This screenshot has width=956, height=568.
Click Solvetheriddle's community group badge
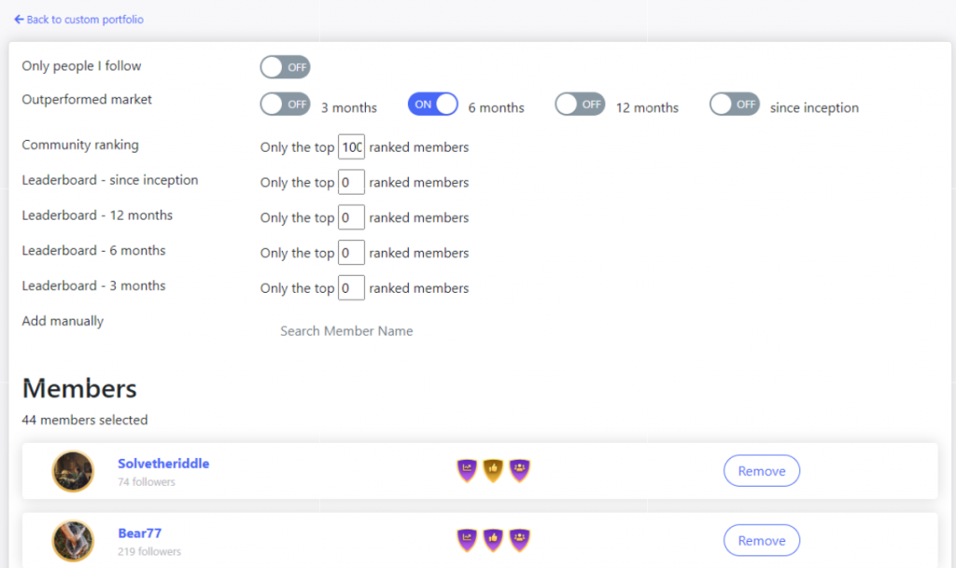pos(519,470)
